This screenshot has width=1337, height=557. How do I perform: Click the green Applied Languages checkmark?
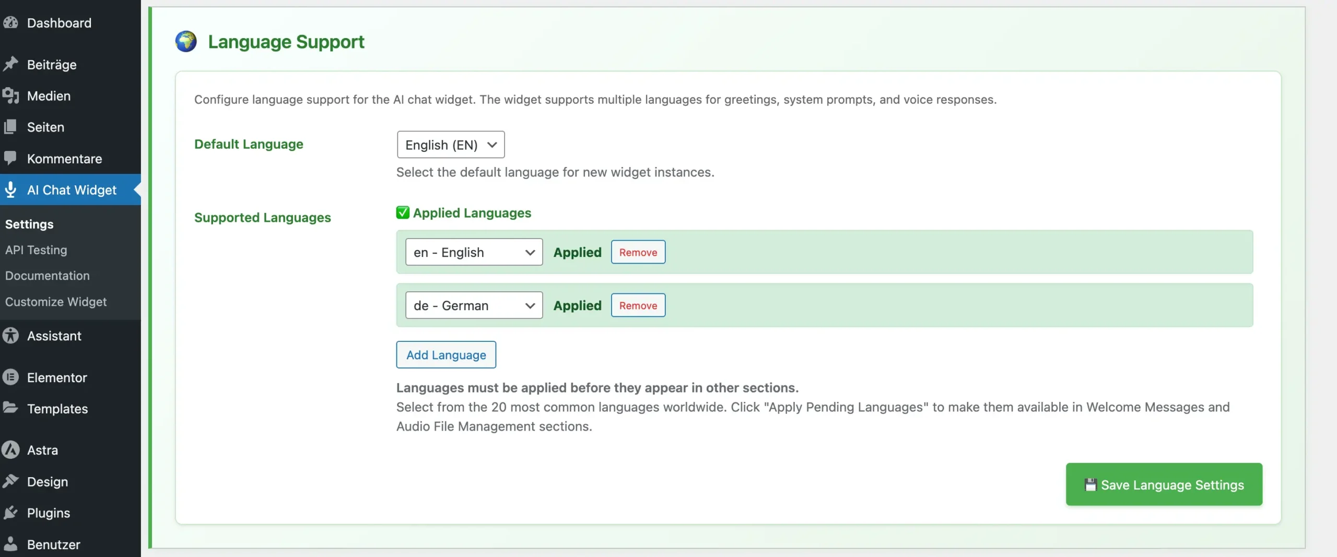pyautogui.click(x=403, y=212)
